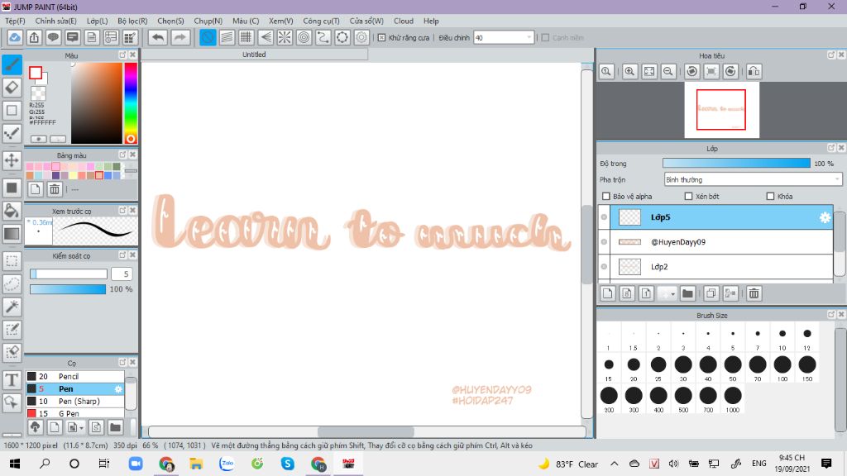Screen dimensions: 847x476
Task: Enable the parallel lines snap guide
Action: tap(227, 38)
